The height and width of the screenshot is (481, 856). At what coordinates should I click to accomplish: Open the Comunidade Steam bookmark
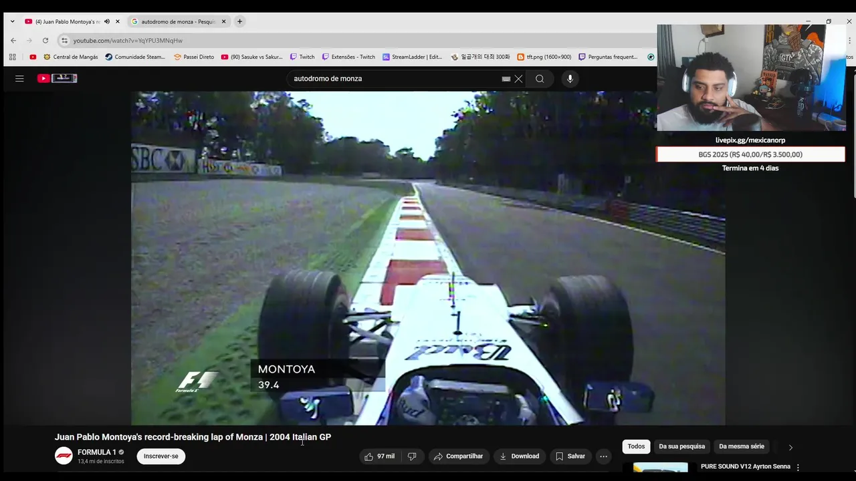(x=135, y=57)
